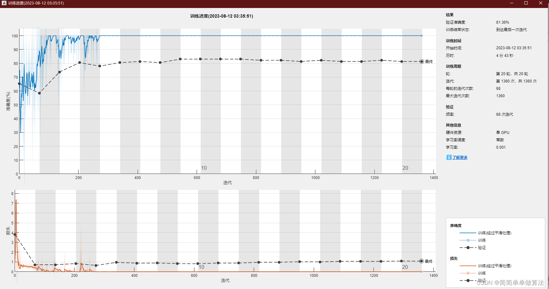Screen dimensions: 549x289
Task: Click the 最终 marker on the loss chart
Action: 421,261
